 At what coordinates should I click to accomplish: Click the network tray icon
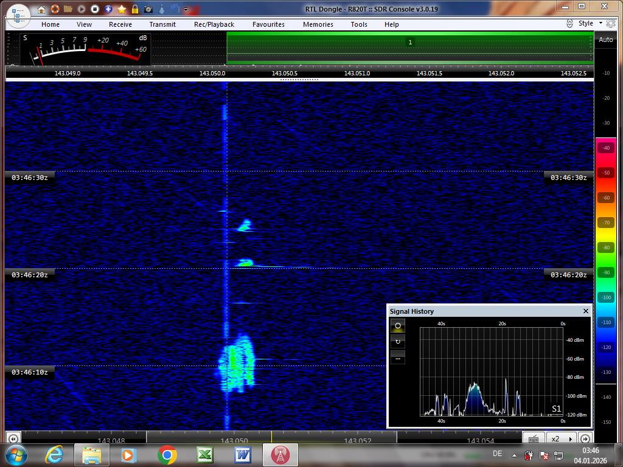[x=559, y=455]
